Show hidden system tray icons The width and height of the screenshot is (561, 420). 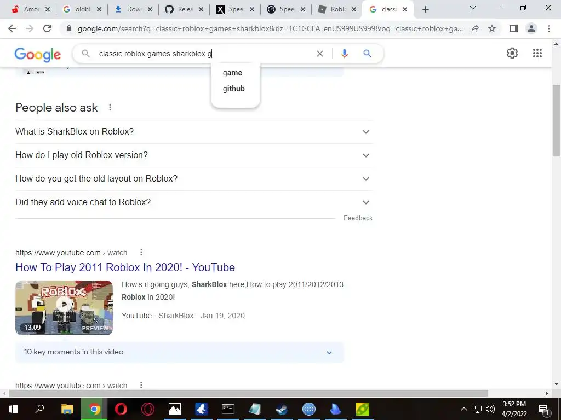point(463,409)
